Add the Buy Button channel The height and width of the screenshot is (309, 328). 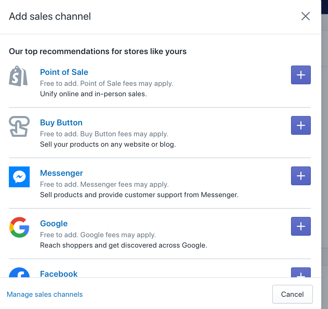click(301, 125)
